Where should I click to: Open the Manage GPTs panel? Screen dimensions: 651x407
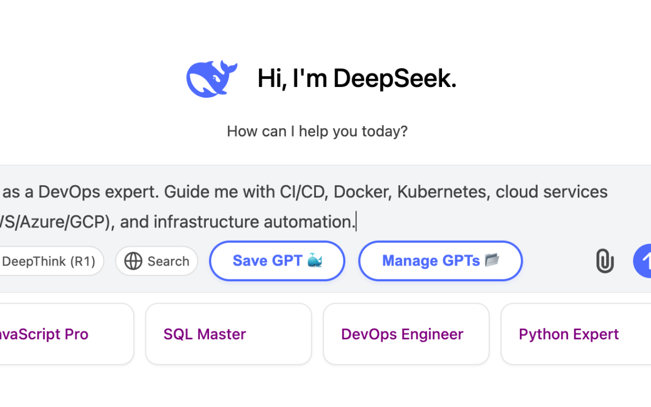pos(440,261)
